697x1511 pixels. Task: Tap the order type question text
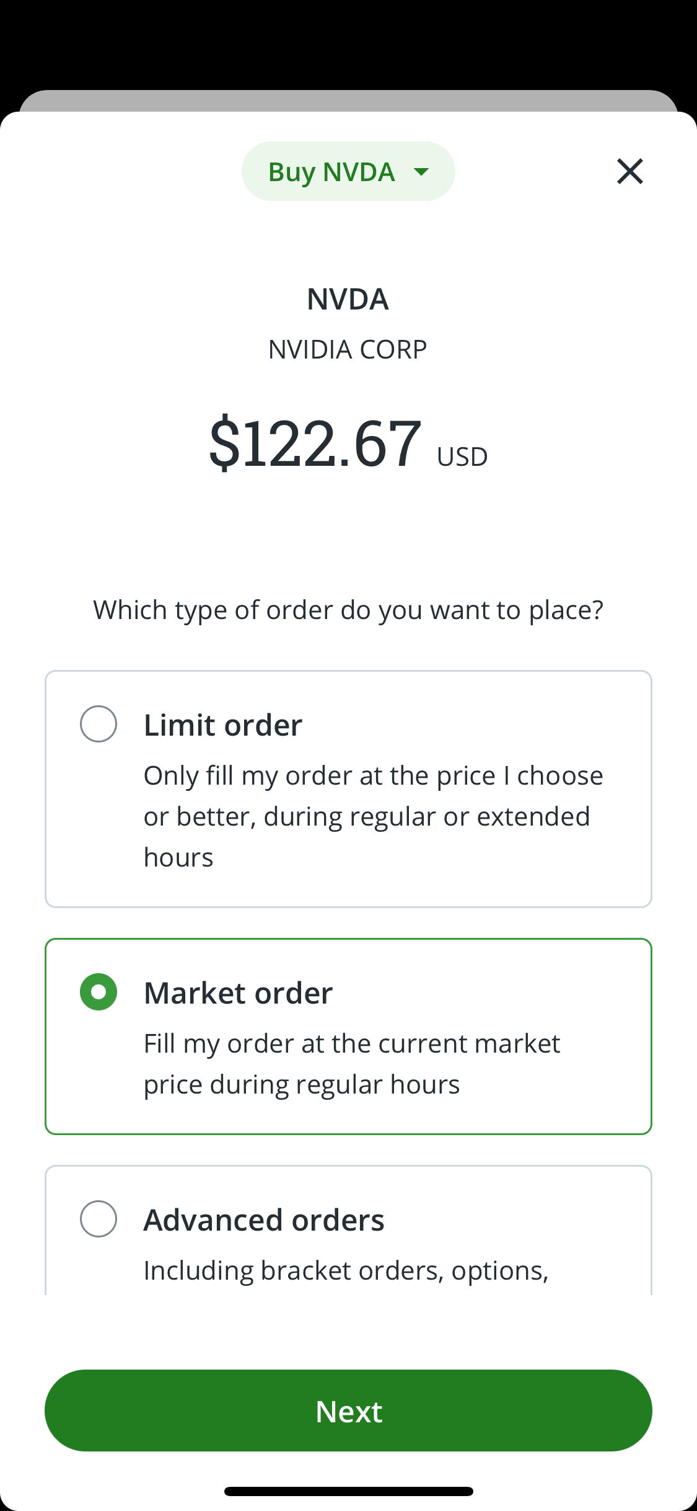pyautogui.click(x=348, y=610)
